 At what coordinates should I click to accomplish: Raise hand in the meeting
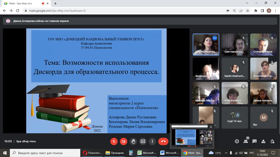pos(133,142)
